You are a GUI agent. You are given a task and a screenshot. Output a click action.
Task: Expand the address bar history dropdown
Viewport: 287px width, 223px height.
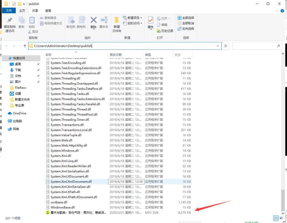coord(218,46)
